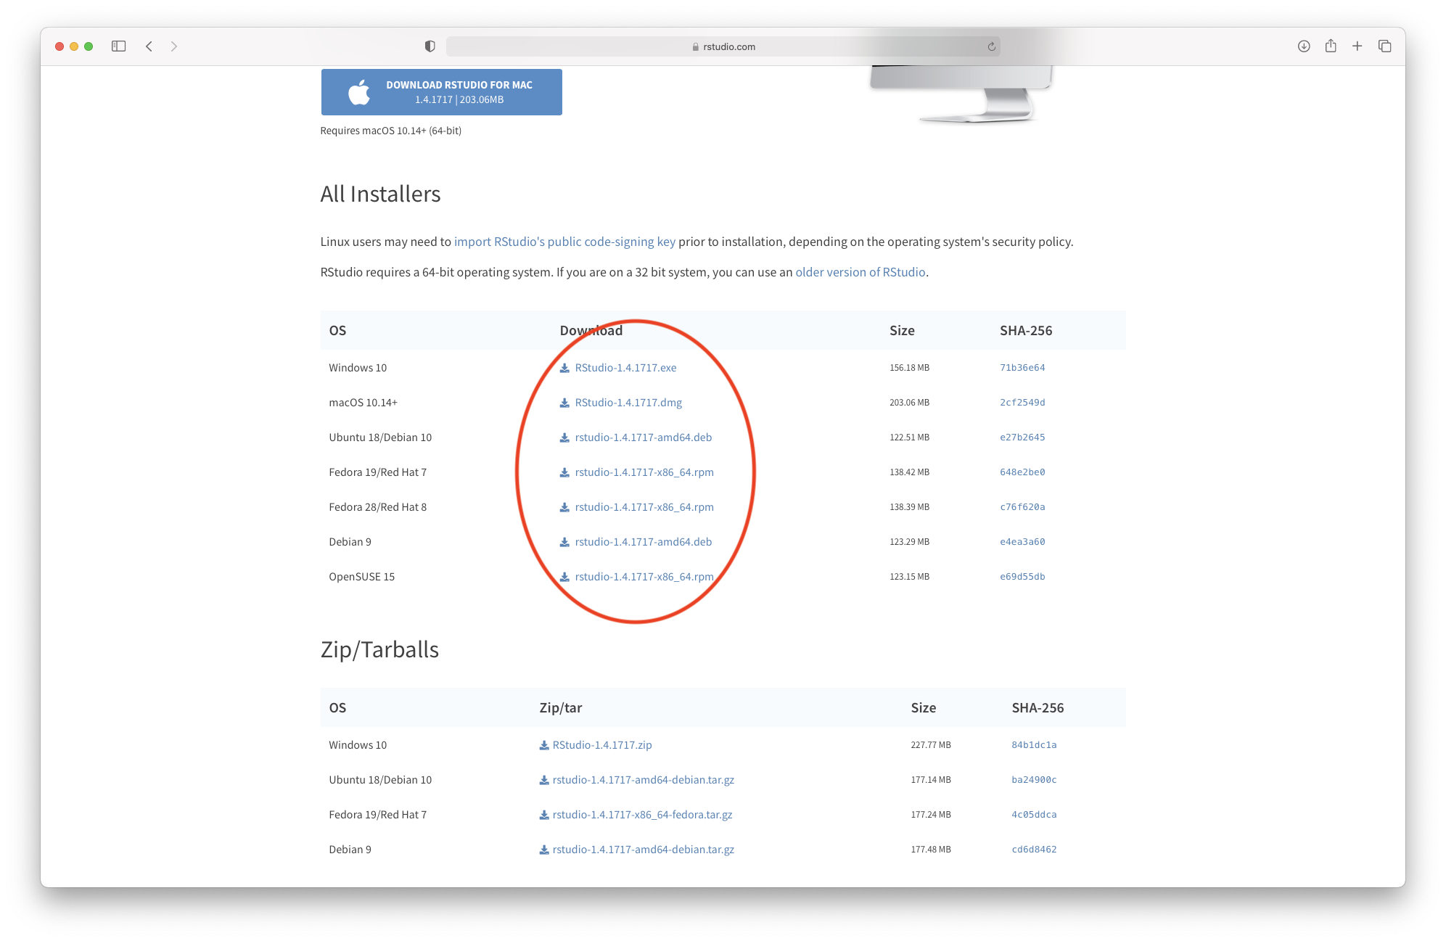Open SHA-256 hash 2cf2549d
The height and width of the screenshot is (941, 1446).
coord(1022,403)
